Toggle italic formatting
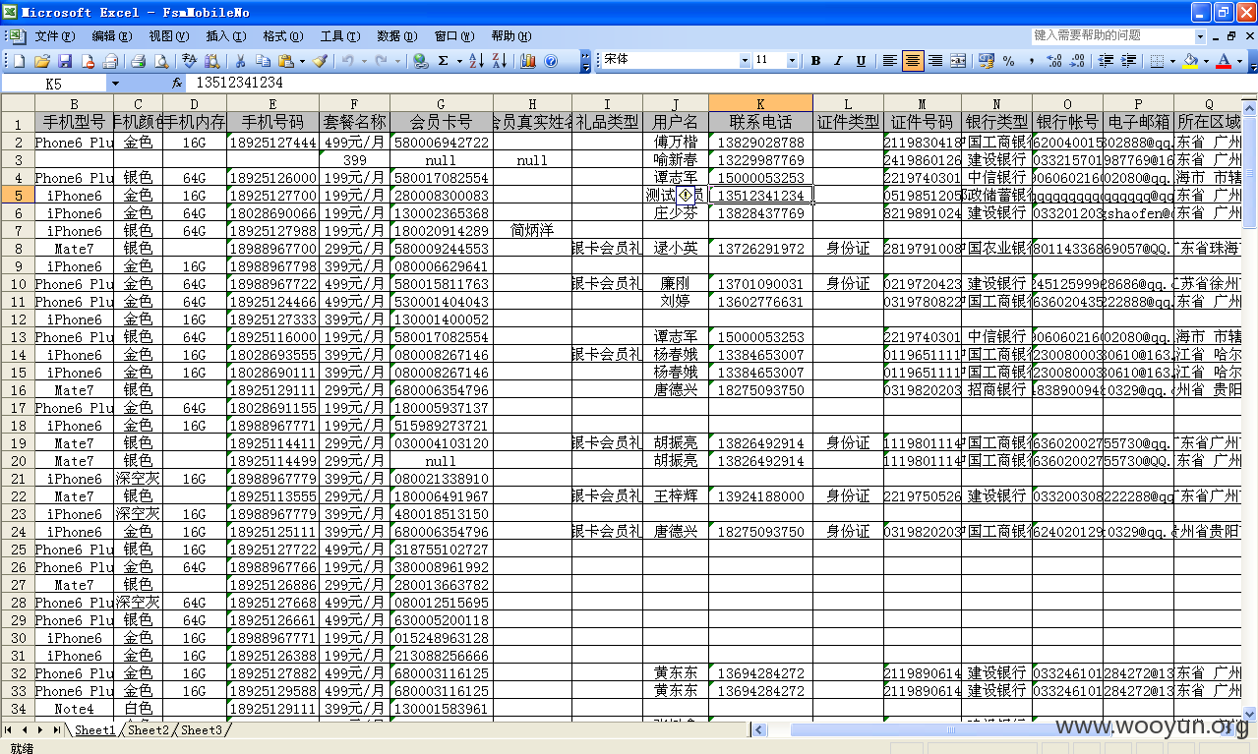 [x=838, y=61]
